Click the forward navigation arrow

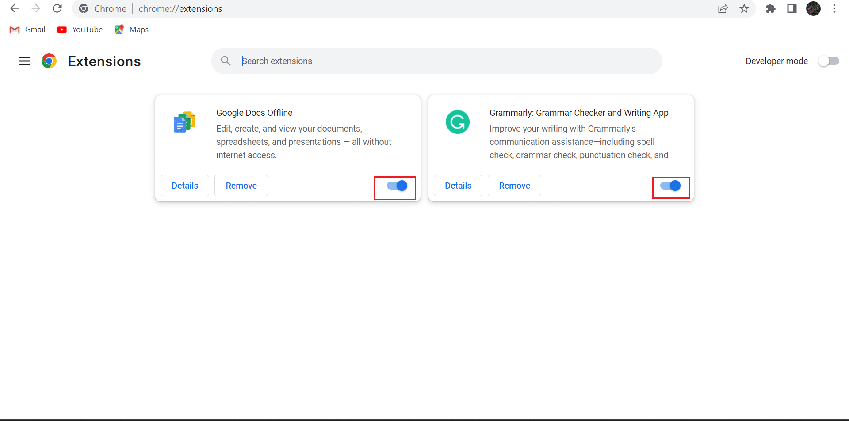click(36, 8)
